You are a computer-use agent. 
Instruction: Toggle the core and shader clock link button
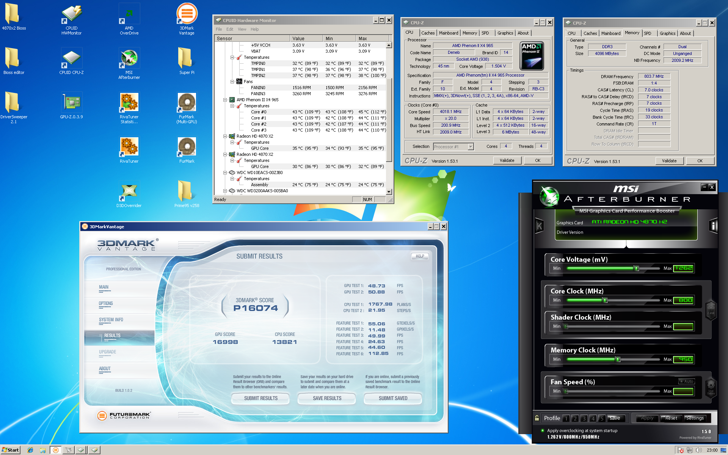[x=711, y=310]
